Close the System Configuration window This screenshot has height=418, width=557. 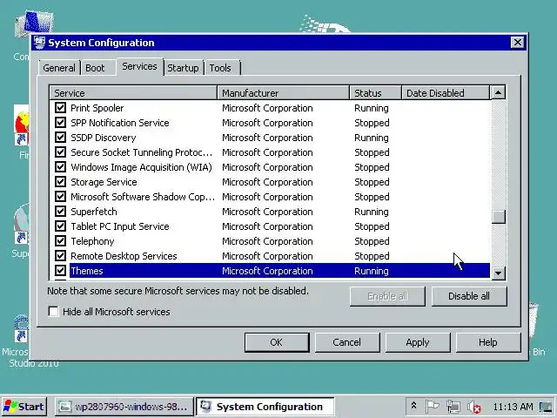(x=517, y=43)
